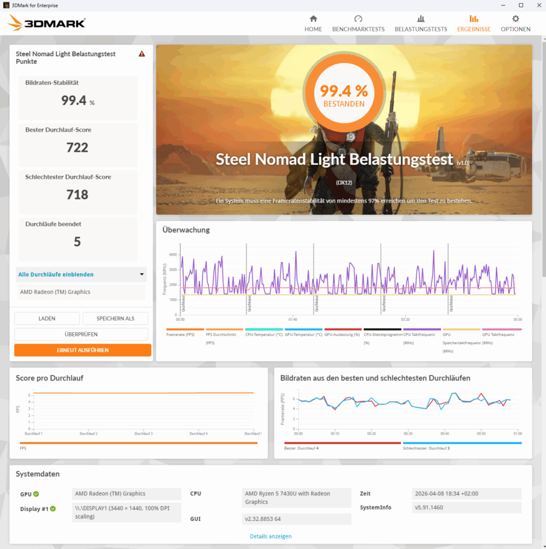
Task: Open the 'Details anzeigen' link
Action: pos(270,536)
